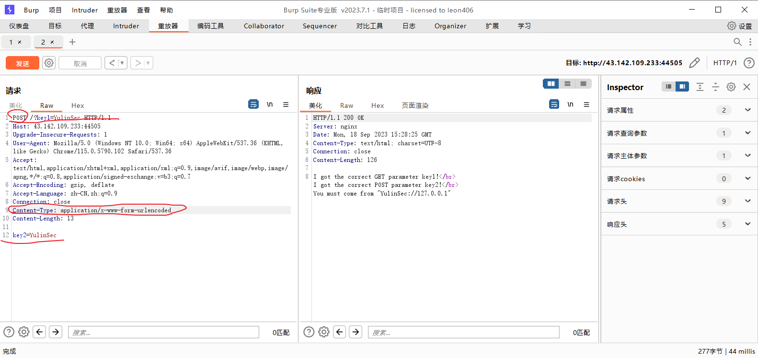Dock Inspector layout to the left option
This screenshot has height=358, width=758.
668,86
